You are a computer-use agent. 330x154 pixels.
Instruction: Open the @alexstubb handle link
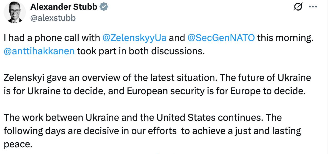click(52, 18)
